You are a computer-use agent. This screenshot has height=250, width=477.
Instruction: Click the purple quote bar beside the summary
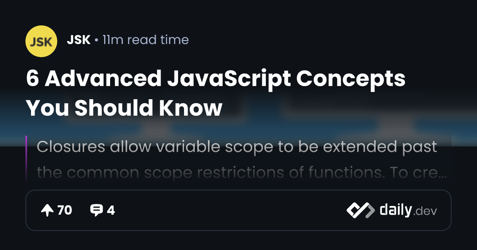26,159
